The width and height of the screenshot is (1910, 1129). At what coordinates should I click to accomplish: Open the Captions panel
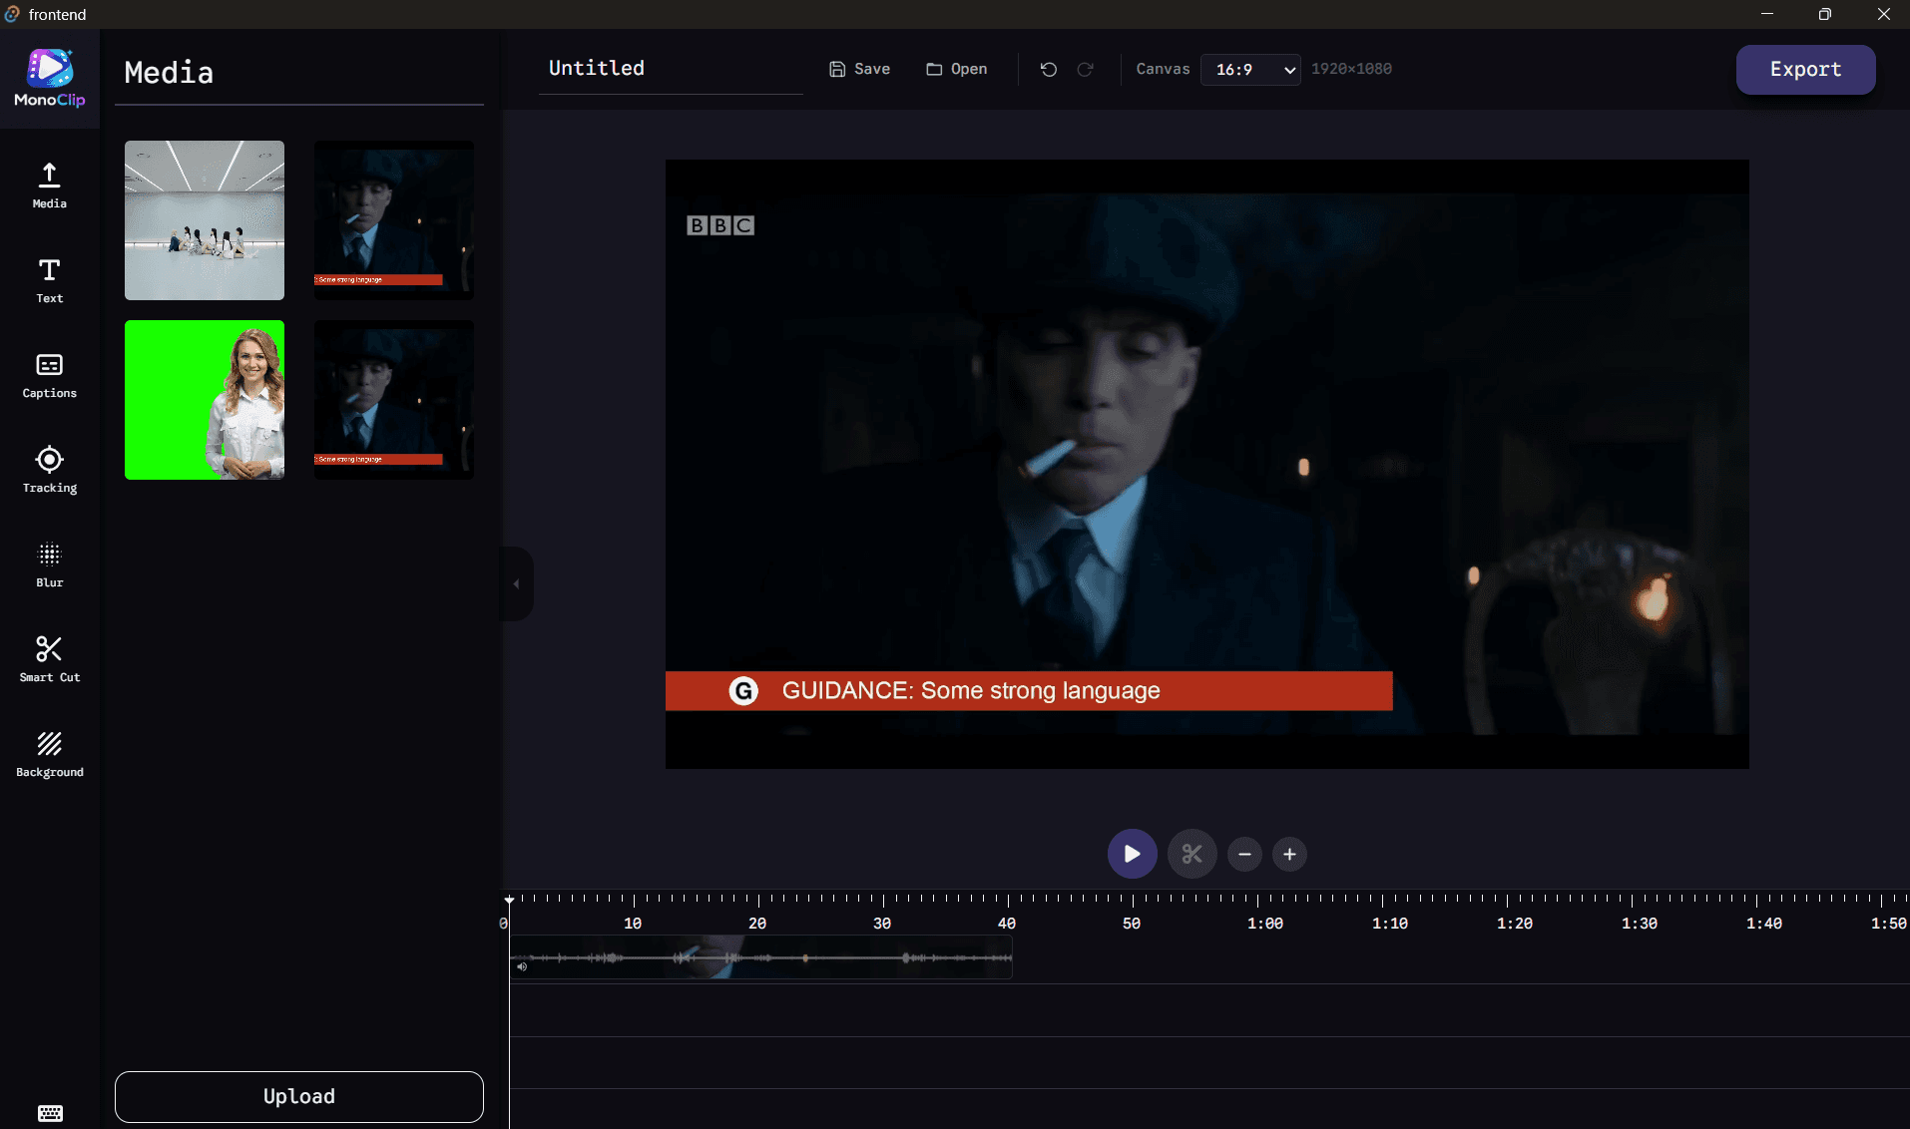pos(49,375)
